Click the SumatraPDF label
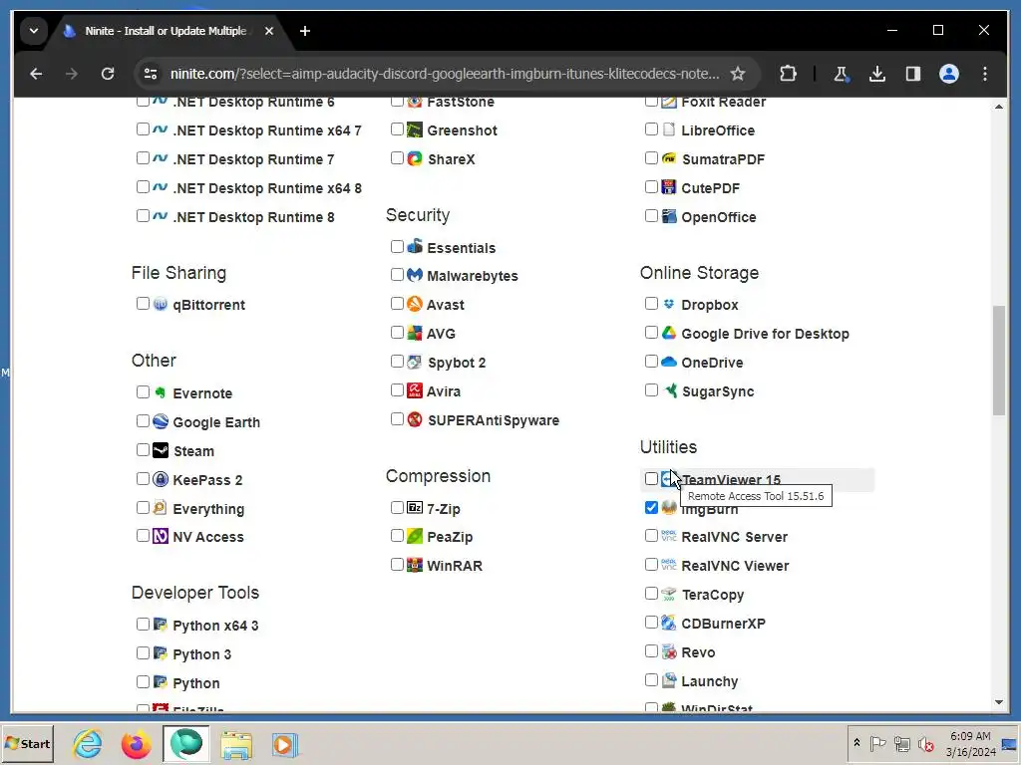The width and height of the screenshot is (1021, 765). pyautogui.click(x=723, y=159)
